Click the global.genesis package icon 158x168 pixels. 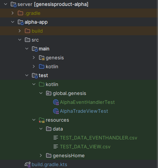49,93
